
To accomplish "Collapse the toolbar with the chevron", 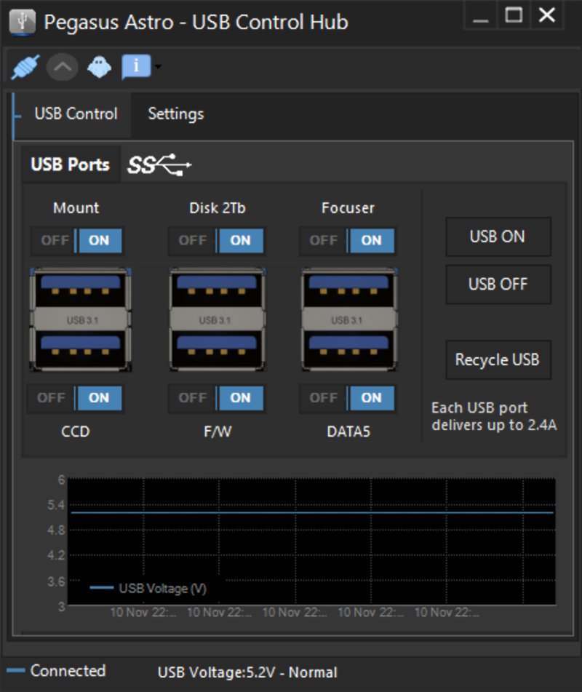I will pyautogui.click(x=62, y=66).
